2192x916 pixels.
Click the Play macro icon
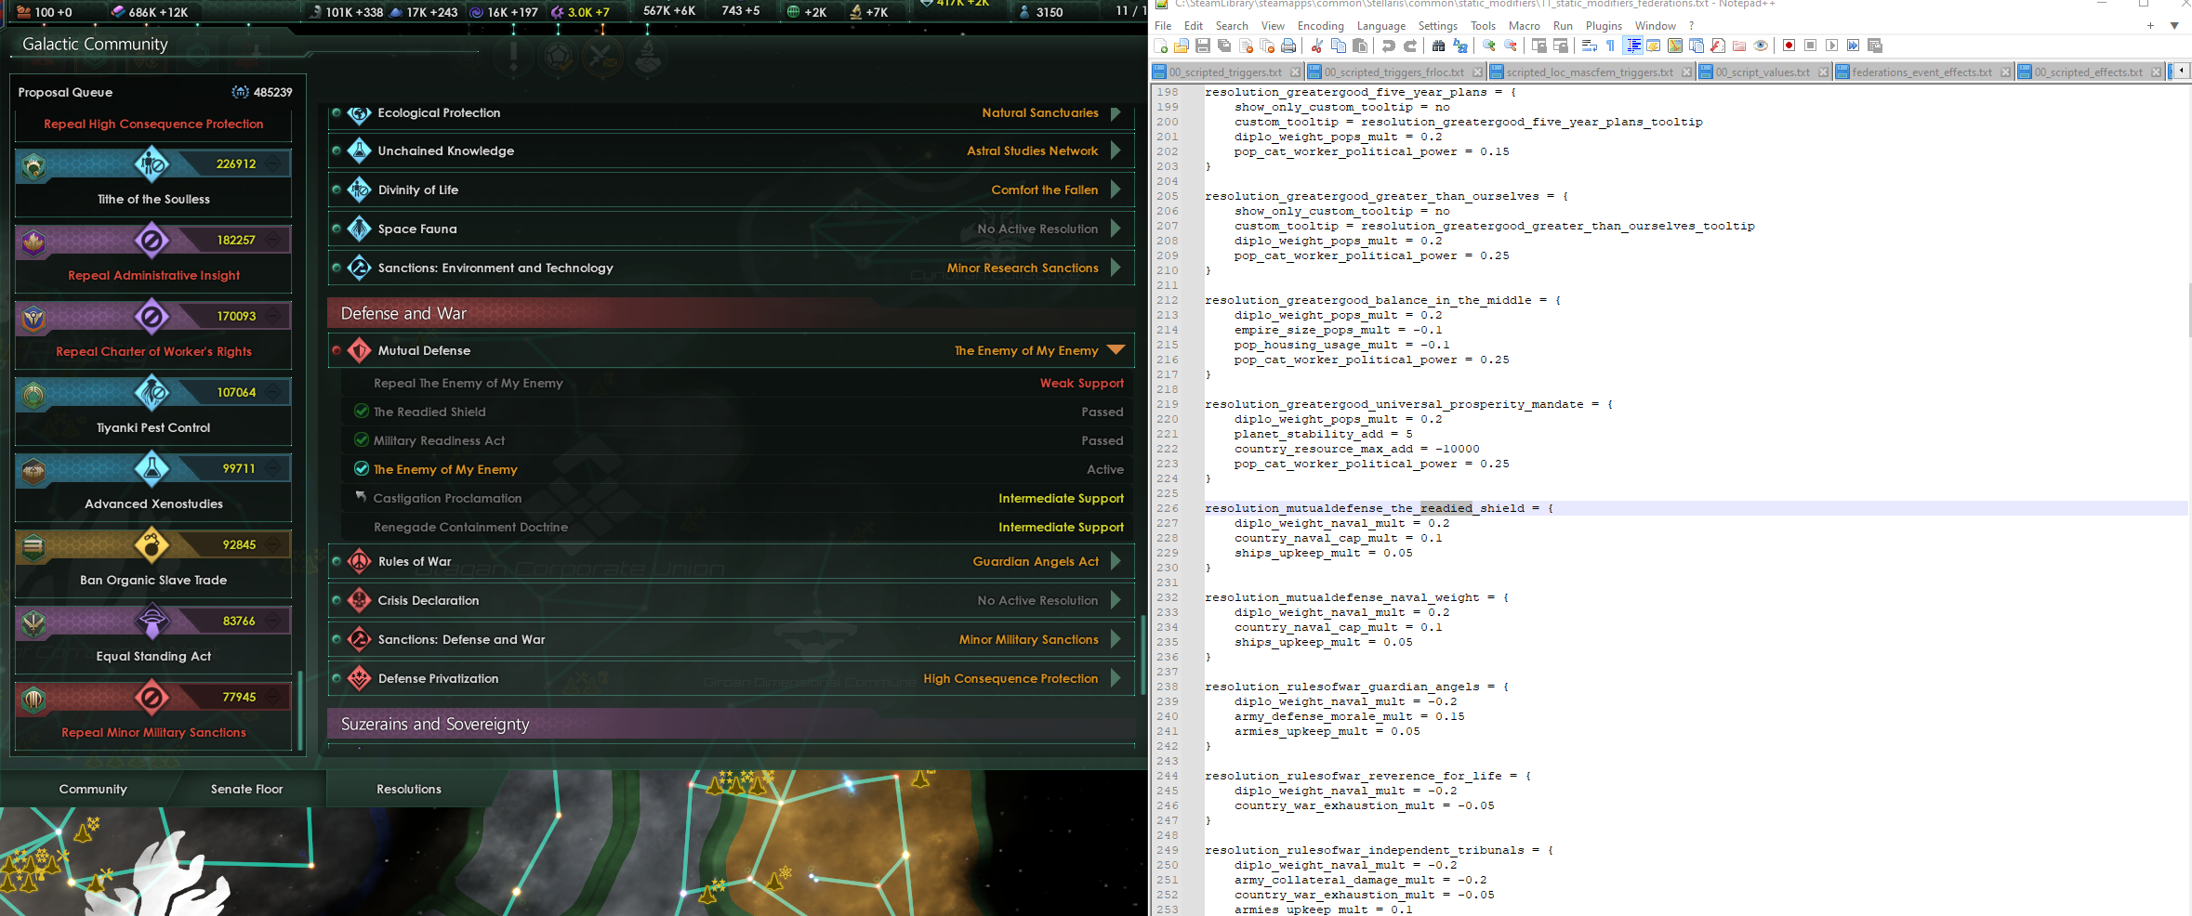[x=1831, y=46]
